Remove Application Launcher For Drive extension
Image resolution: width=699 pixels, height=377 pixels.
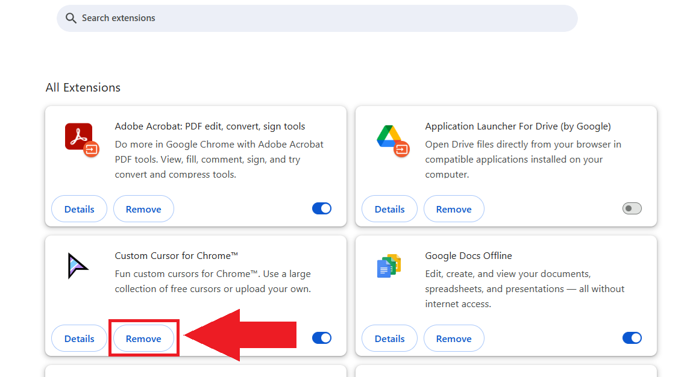tap(454, 209)
